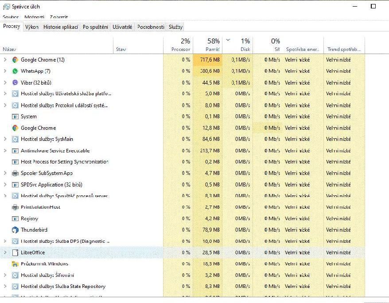Sort by Trend spotřeby column header

point(344,45)
